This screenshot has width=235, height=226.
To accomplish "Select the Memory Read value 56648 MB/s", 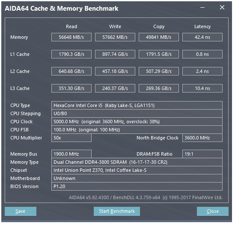I will [71, 37].
